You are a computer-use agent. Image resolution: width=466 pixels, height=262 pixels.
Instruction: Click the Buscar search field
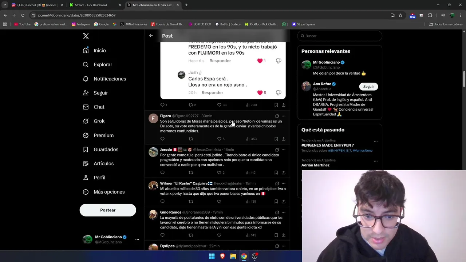[340, 36]
